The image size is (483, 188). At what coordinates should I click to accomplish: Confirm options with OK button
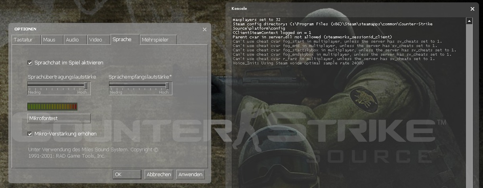tap(127, 174)
